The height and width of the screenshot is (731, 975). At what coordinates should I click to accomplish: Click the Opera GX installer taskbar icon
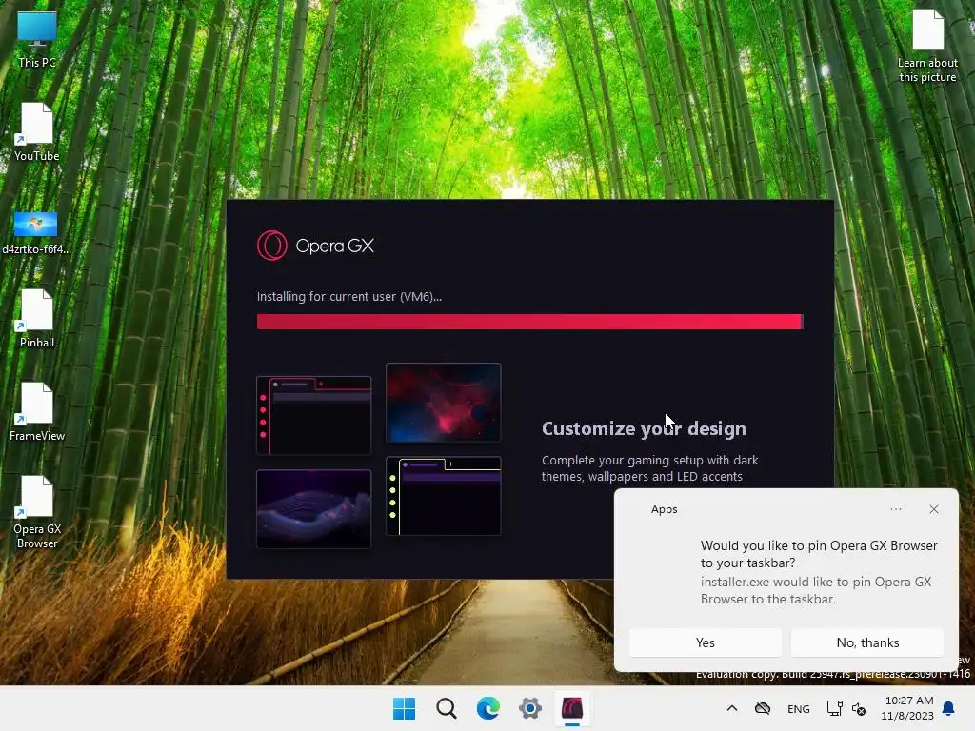pos(572,708)
